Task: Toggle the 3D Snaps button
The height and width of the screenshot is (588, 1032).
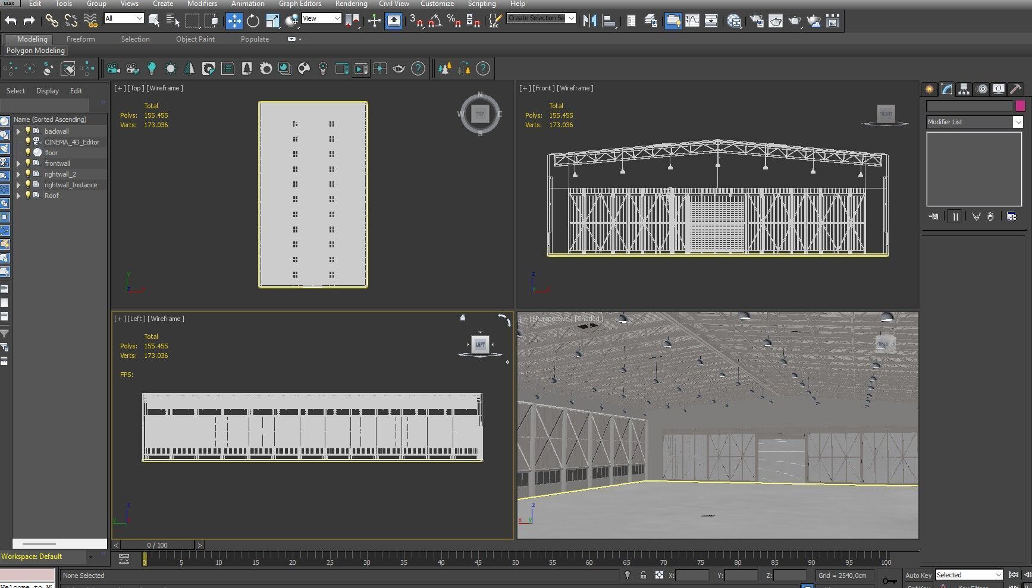Action: point(416,21)
